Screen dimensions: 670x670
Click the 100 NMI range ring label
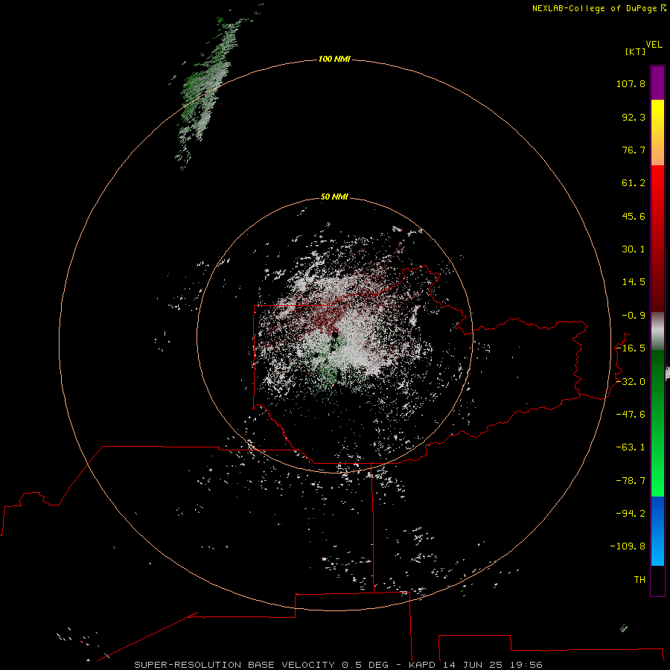tap(334, 59)
